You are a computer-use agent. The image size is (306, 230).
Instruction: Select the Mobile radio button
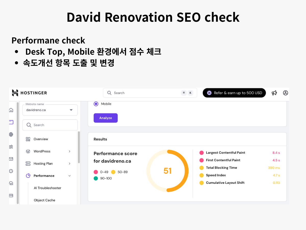[x=96, y=104]
